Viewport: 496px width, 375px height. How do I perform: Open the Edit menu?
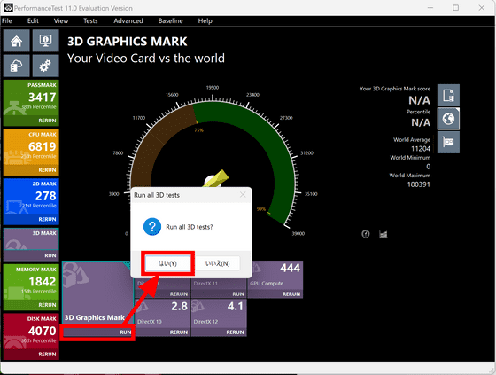click(x=33, y=21)
